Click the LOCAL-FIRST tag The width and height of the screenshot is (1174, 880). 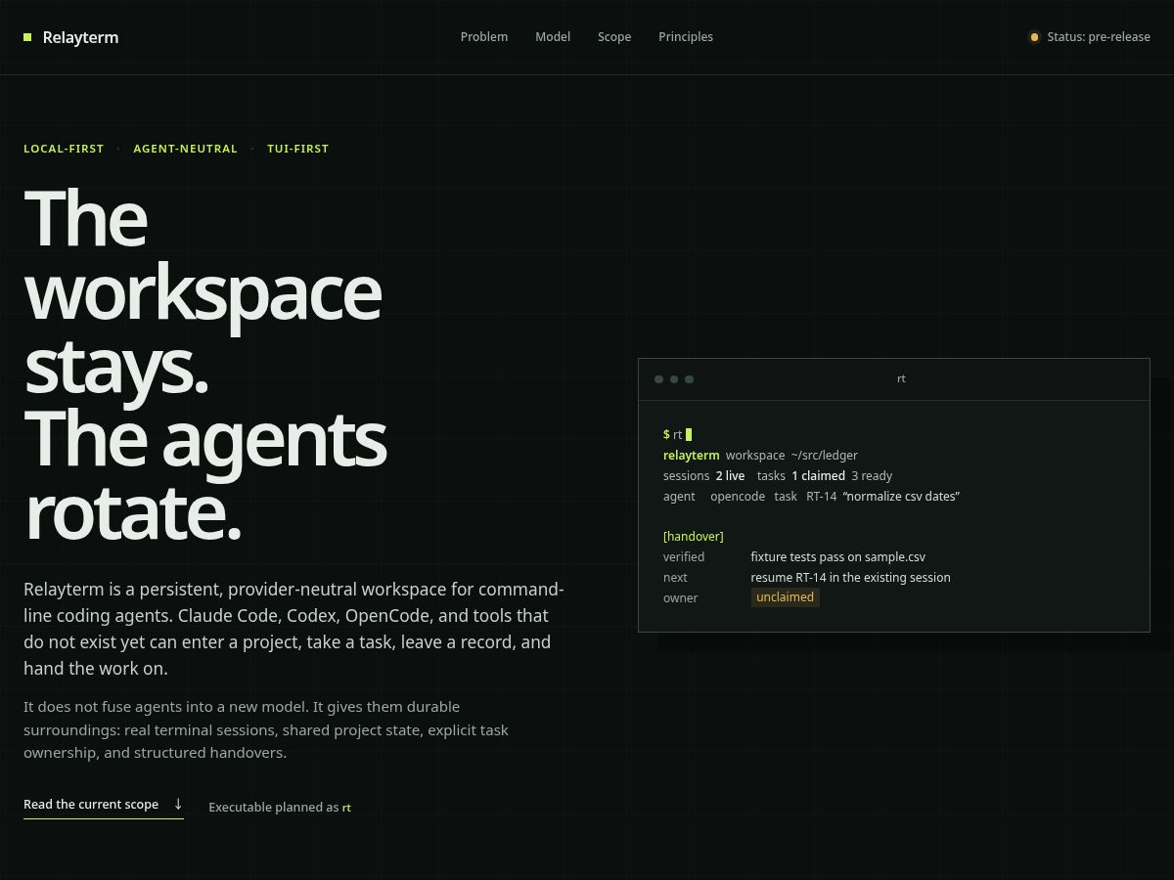64,149
